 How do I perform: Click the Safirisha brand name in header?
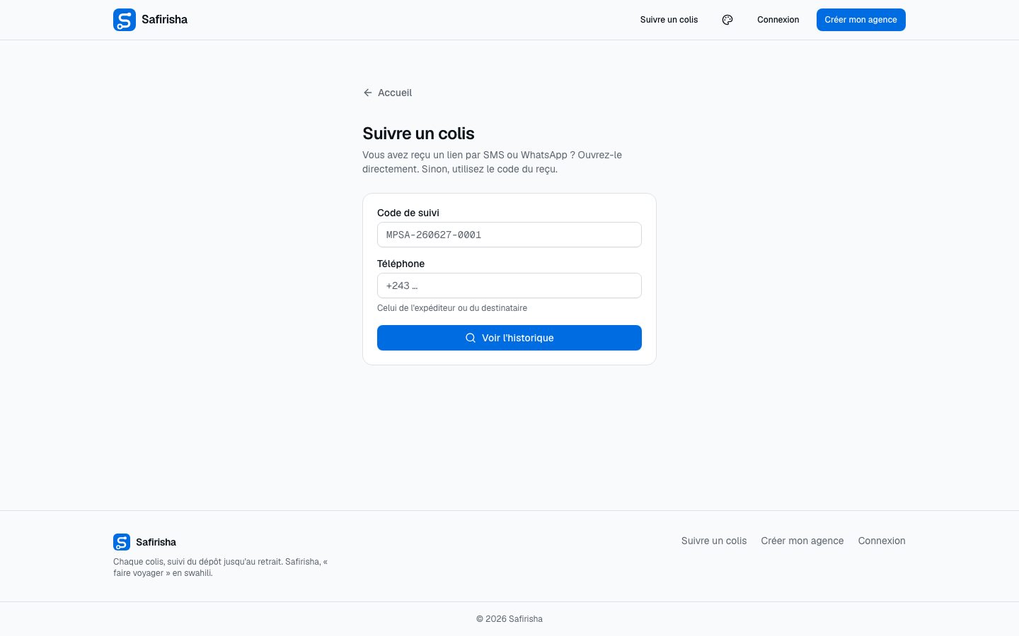(x=164, y=20)
